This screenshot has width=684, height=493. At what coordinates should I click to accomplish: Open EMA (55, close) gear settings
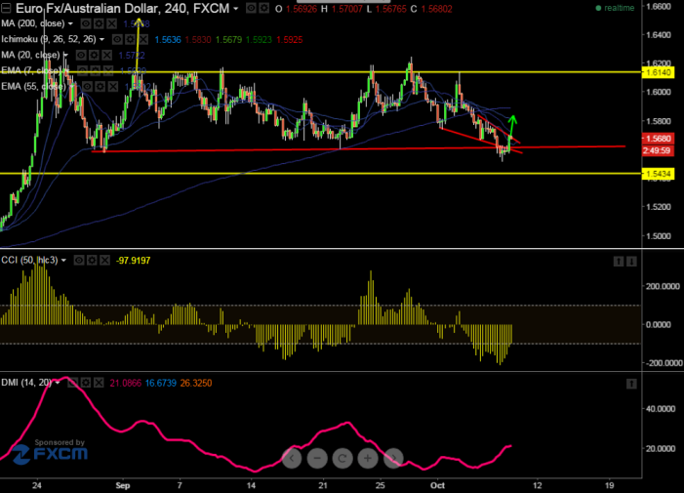[x=100, y=86]
